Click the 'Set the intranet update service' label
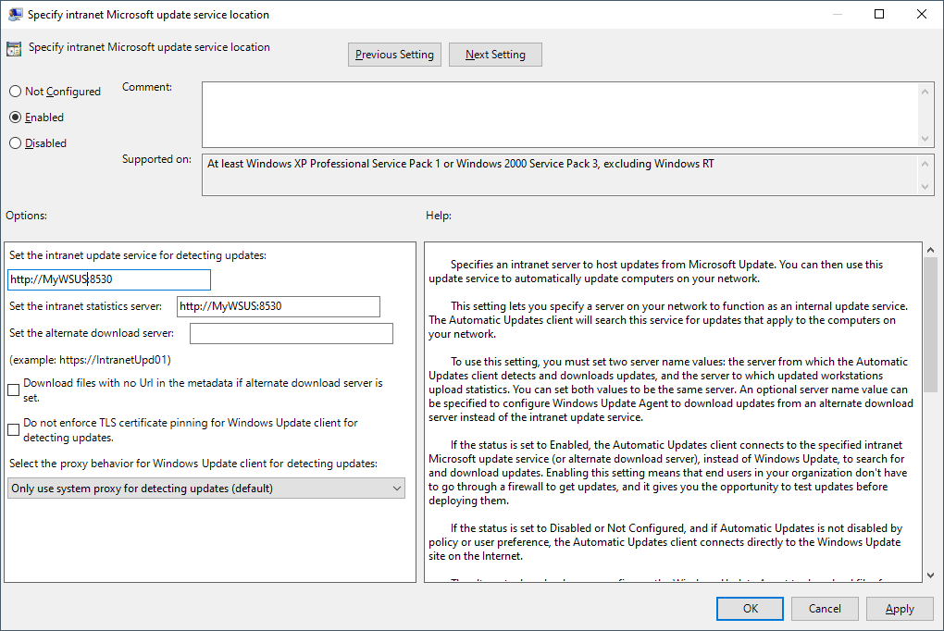This screenshot has height=631, width=944. tap(138, 255)
